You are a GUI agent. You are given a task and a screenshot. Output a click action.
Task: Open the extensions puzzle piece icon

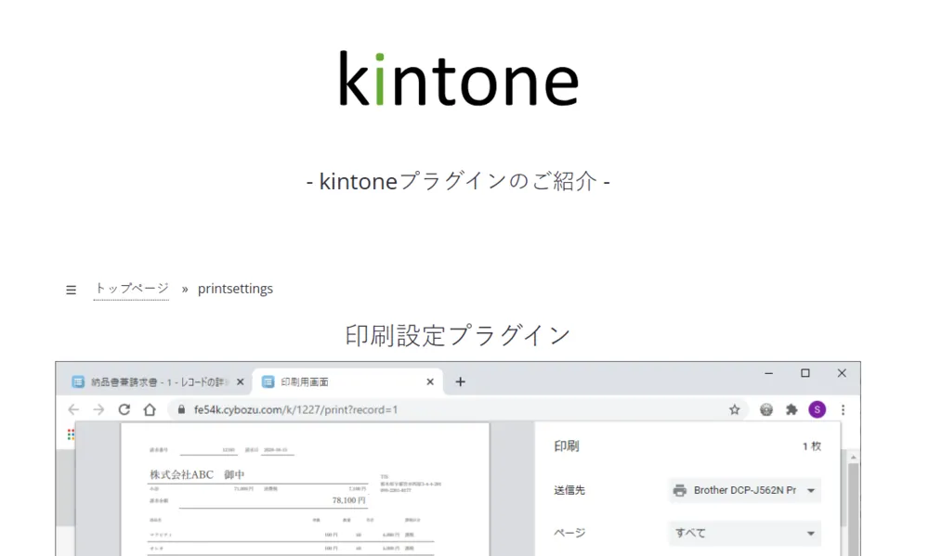[x=792, y=409]
